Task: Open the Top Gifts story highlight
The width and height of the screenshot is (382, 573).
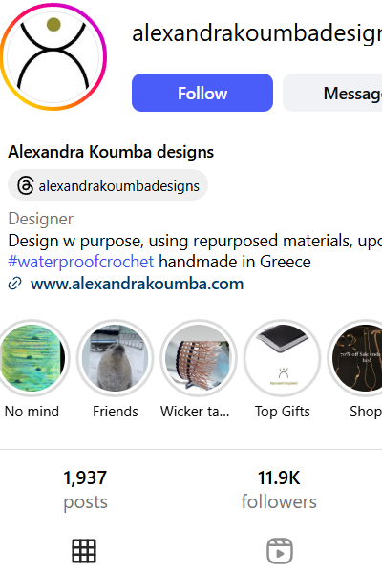Action: tap(283, 358)
